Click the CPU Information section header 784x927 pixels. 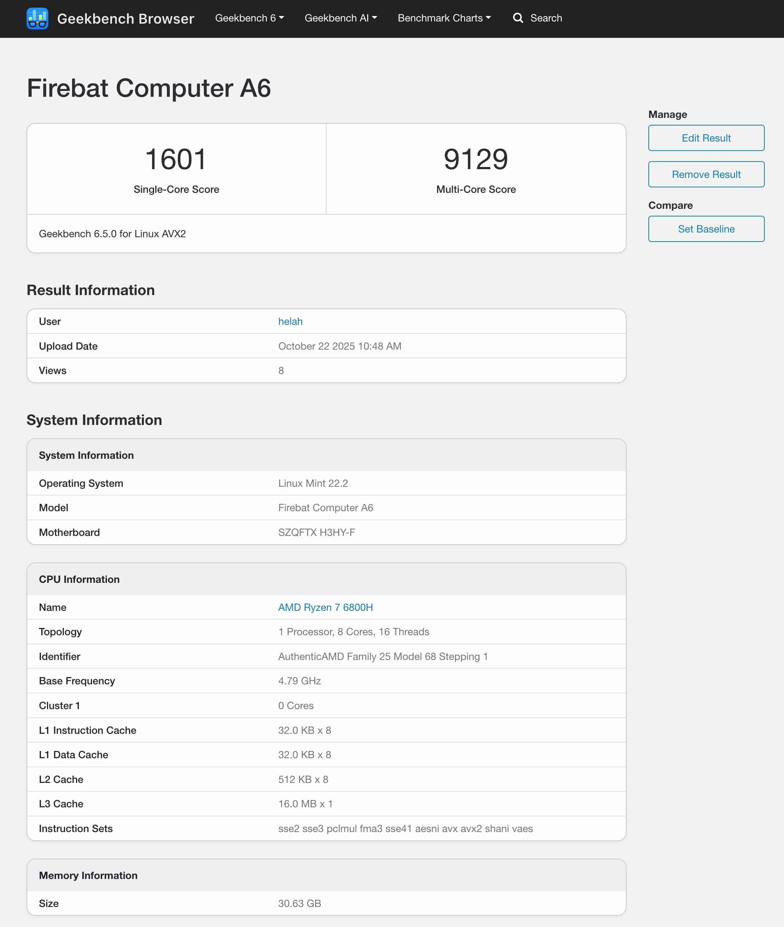(x=79, y=579)
